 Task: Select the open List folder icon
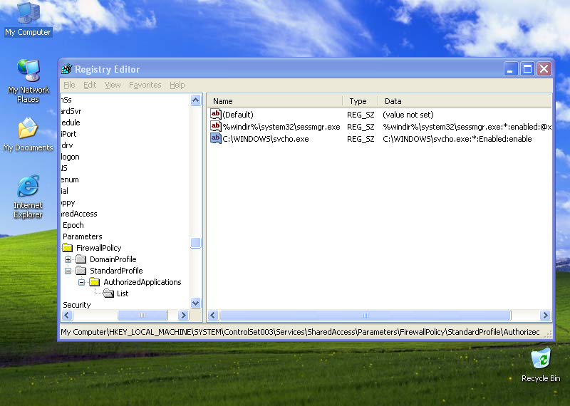point(108,293)
